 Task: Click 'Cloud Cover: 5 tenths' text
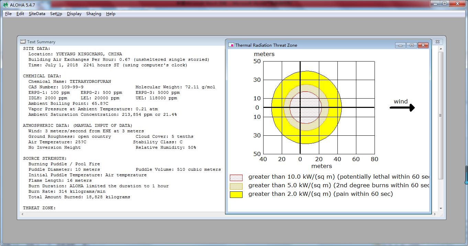click(x=165, y=136)
